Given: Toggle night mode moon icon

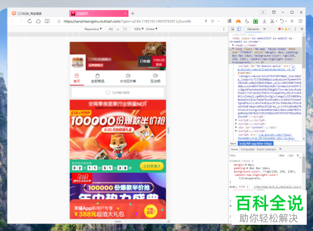Looking at the screenshot, I should pos(247,21).
